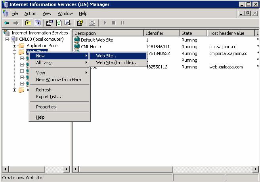Viewport: 260px width, 182px height.
Task: Open the View submenu in context menu
Action: 59,73
